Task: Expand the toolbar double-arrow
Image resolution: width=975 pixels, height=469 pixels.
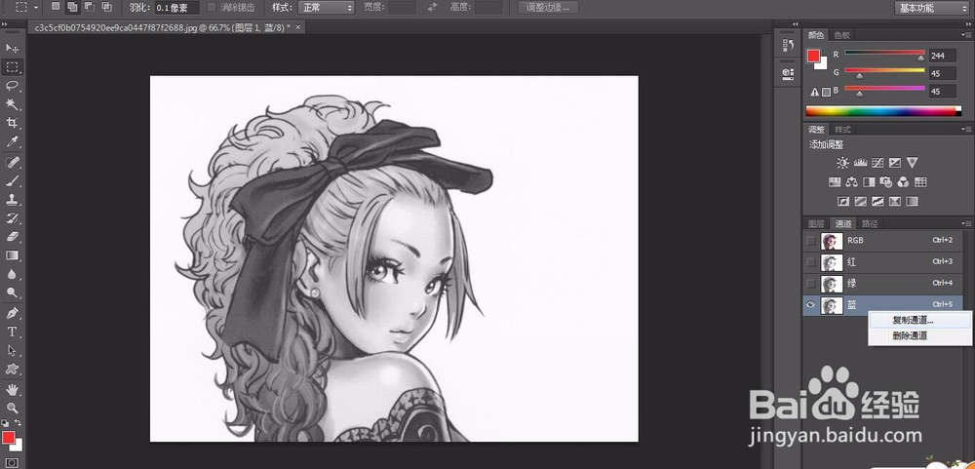Action: [5, 23]
